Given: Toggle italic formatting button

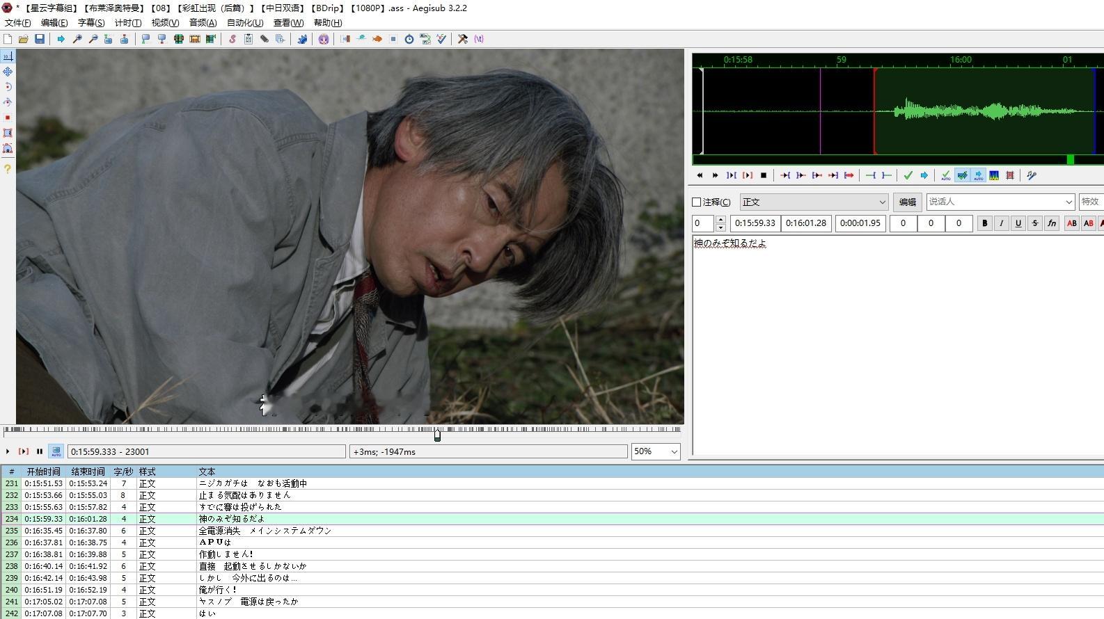Looking at the screenshot, I should coord(1001,223).
